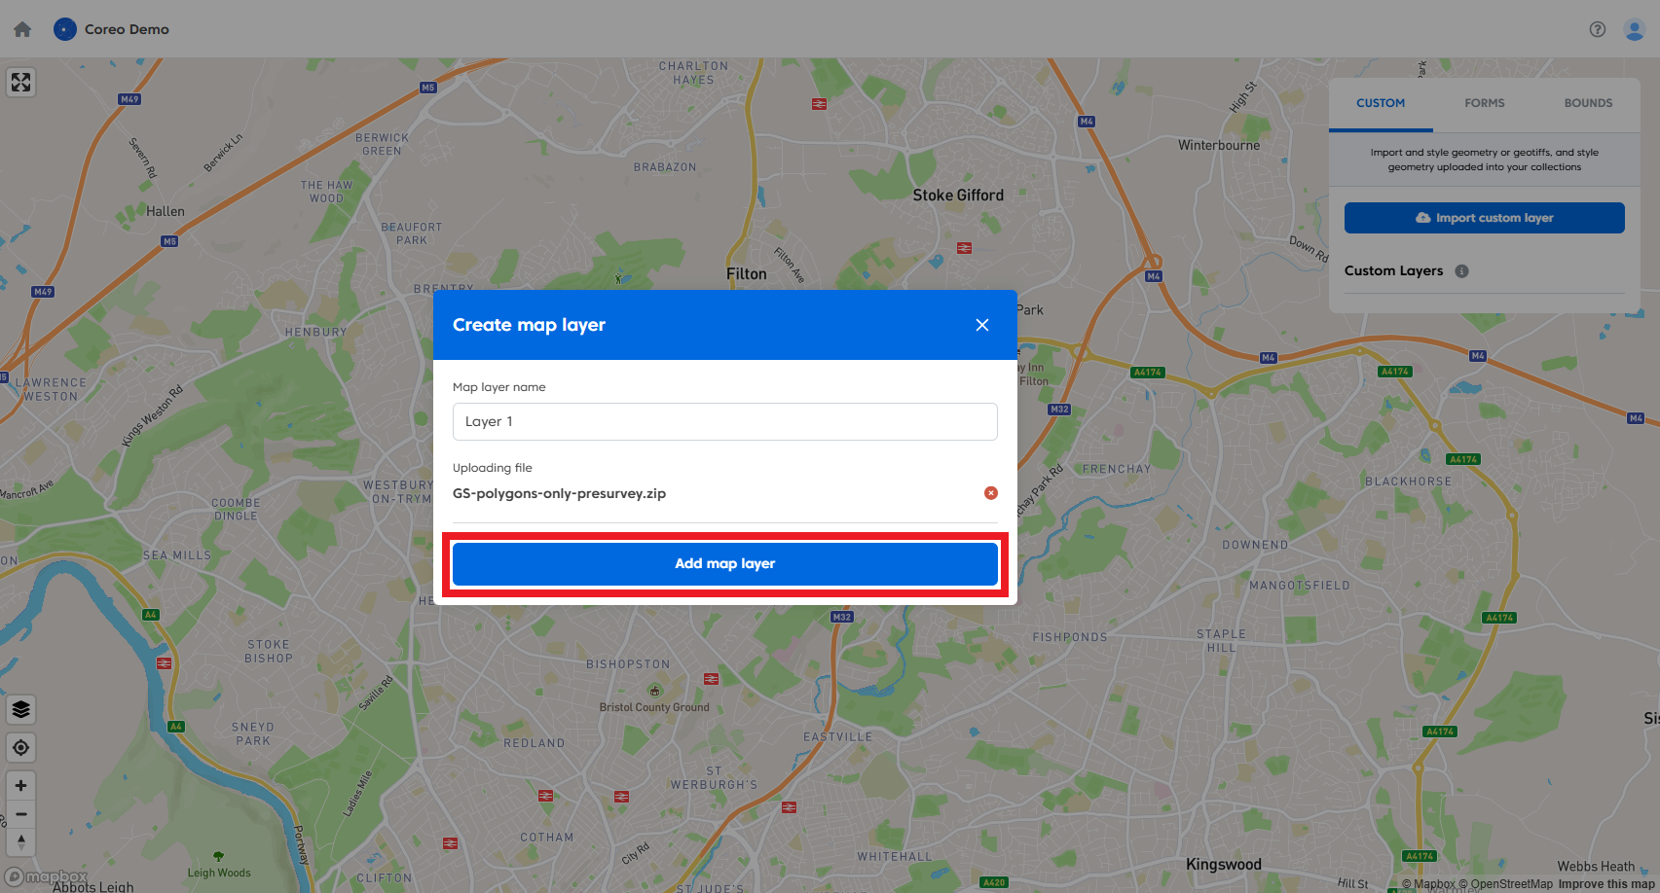The width and height of the screenshot is (1660, 893).
Task: Open the Improve this map link
Action: pos(1607,884)
